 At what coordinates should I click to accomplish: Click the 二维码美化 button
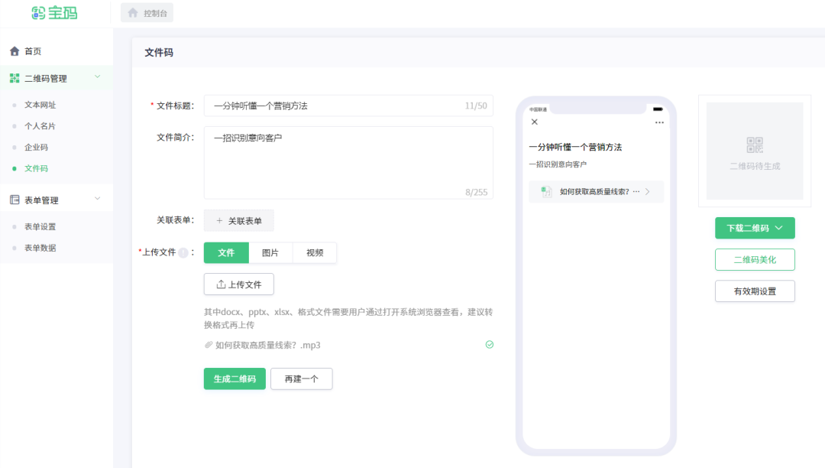(x=755, y=260)
